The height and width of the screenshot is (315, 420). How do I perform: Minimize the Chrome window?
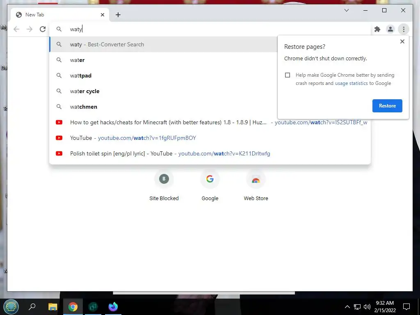(x=365, y=10)
